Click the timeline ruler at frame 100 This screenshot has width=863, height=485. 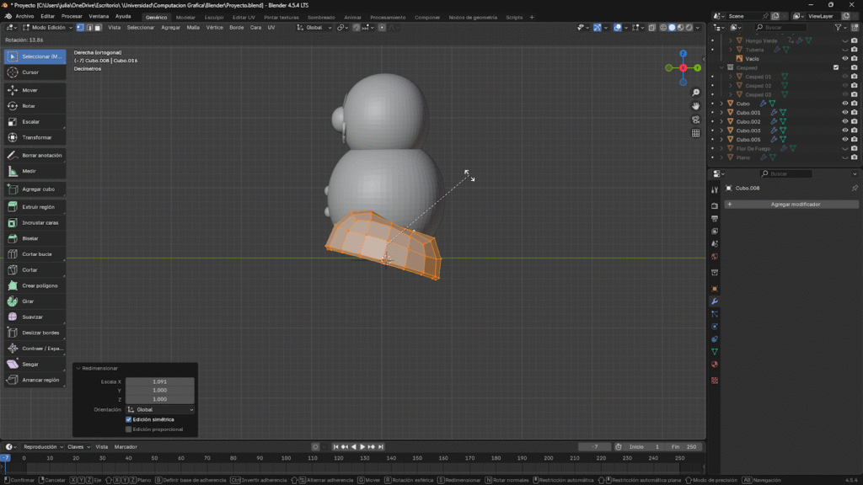pos(286,458)
